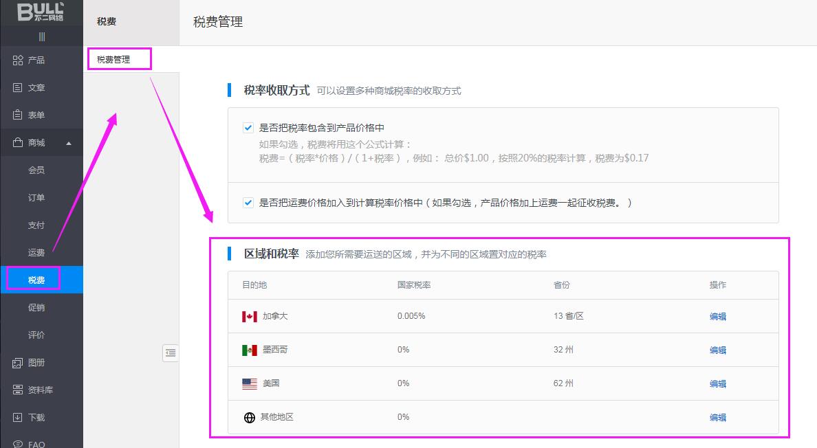
Task: Edit the 美国 region tax settings
Action: coord(717,384)
